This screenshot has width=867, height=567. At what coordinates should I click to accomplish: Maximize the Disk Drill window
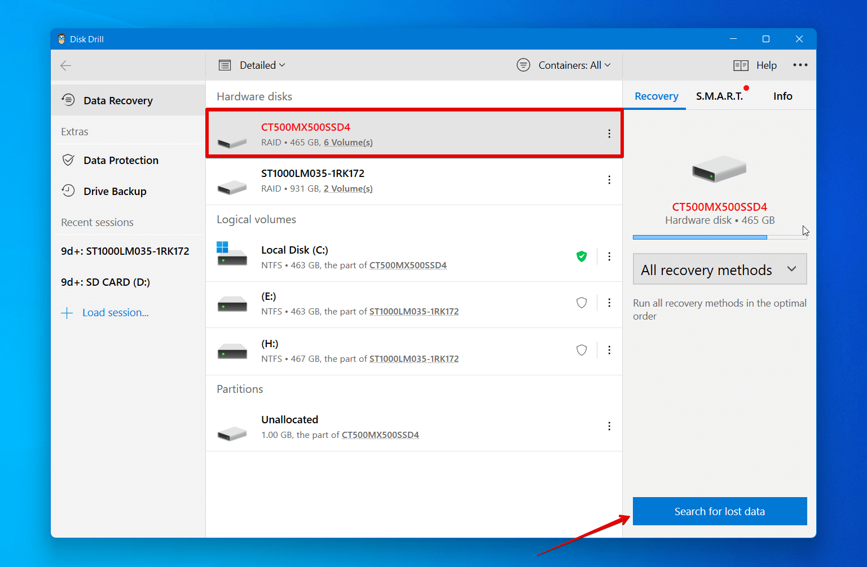click(766, 39)
